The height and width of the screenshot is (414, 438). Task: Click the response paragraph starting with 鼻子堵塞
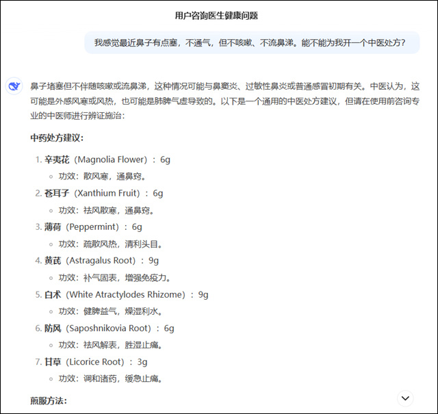225,101
